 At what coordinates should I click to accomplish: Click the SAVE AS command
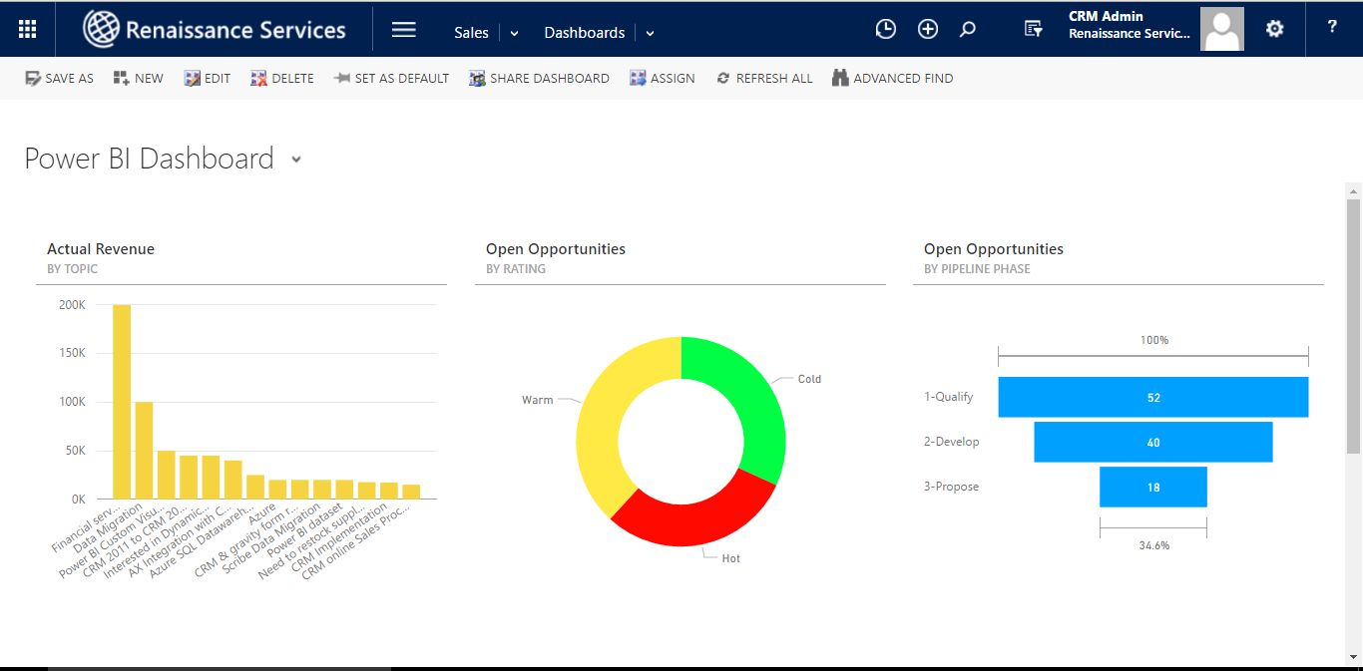coord(60,78)
